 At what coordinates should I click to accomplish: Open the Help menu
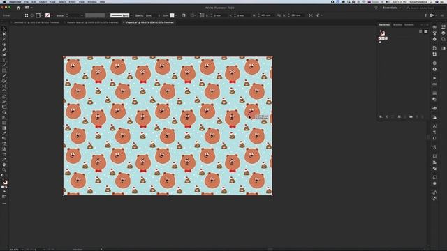click(x=103, y=1)
